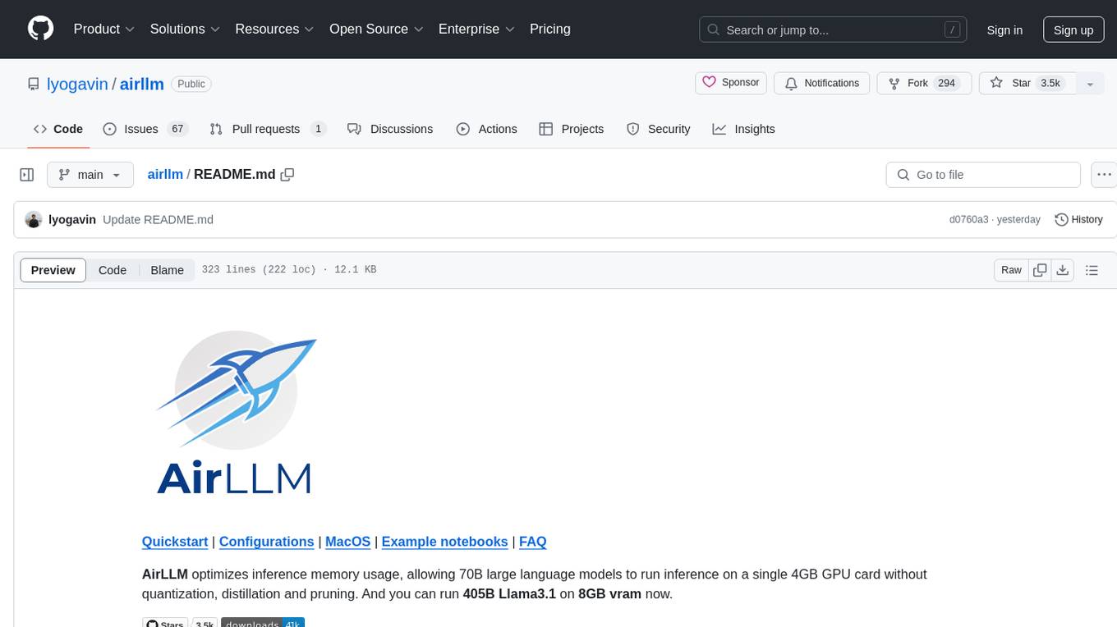Jump to the Example notebooks section

click(444, 542)
